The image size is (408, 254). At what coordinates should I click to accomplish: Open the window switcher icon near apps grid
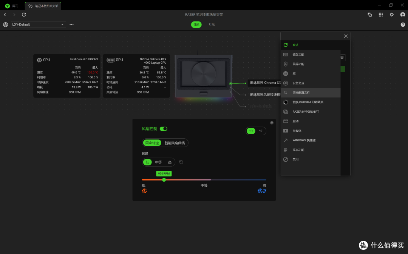(370, 15)
